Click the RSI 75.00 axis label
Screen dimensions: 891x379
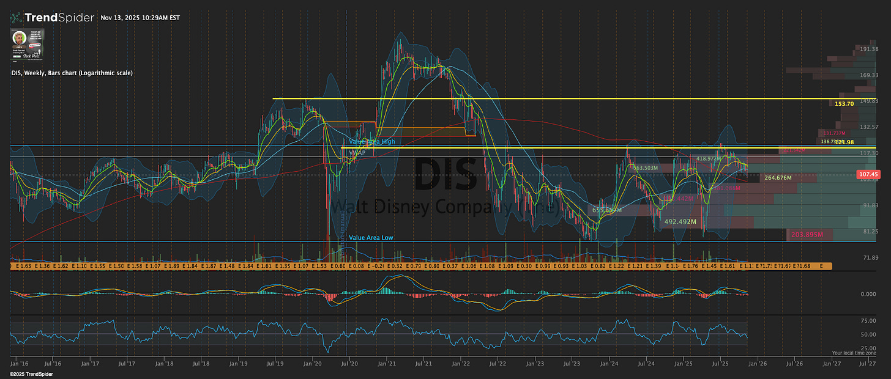coord(870,320)
